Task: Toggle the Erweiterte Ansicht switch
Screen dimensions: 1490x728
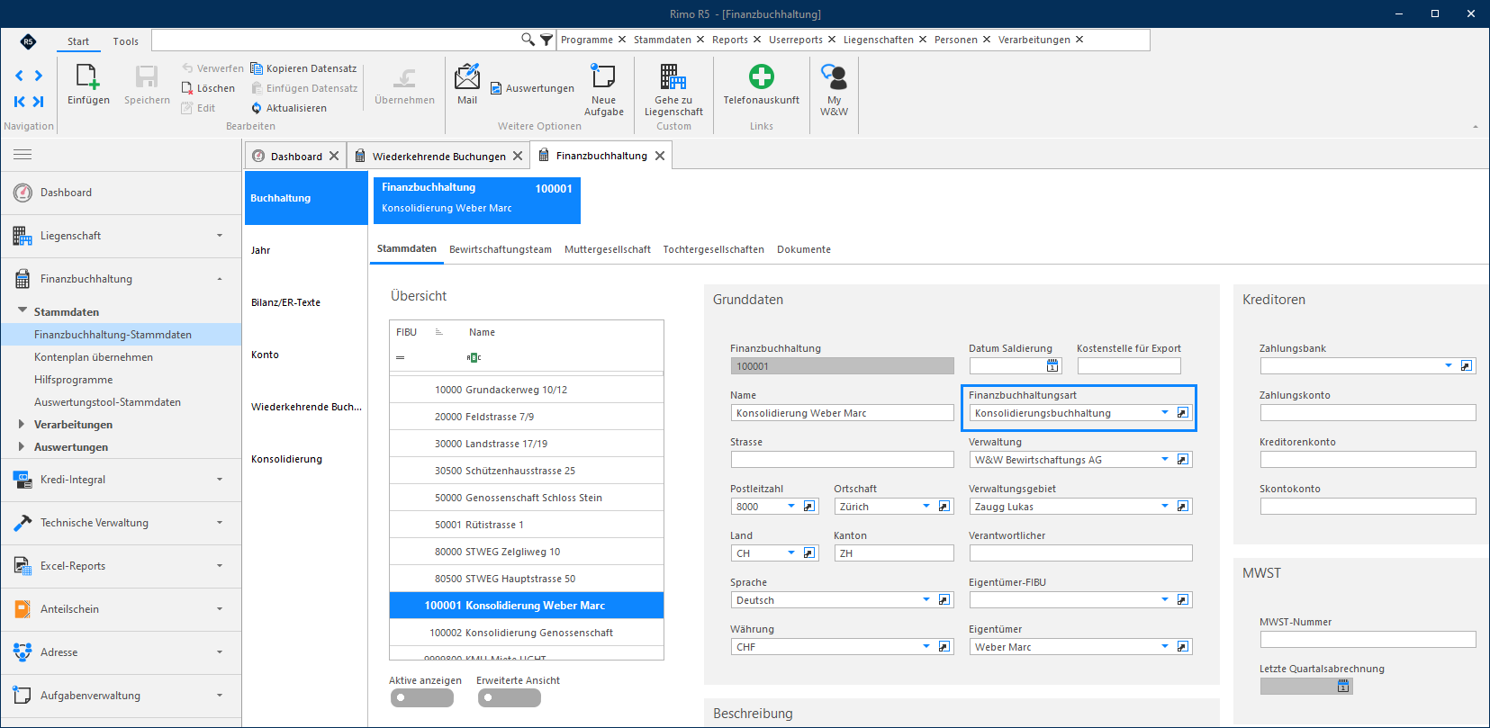Action: (x=510, y=698)
